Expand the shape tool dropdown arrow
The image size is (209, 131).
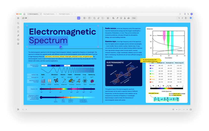(105, 18)
